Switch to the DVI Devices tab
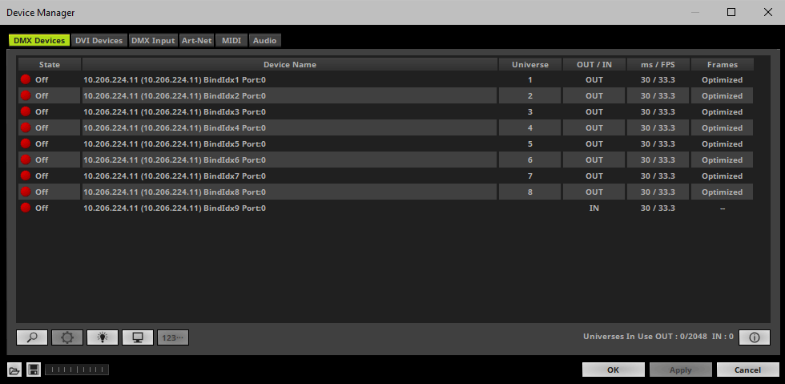 [99, 41]
